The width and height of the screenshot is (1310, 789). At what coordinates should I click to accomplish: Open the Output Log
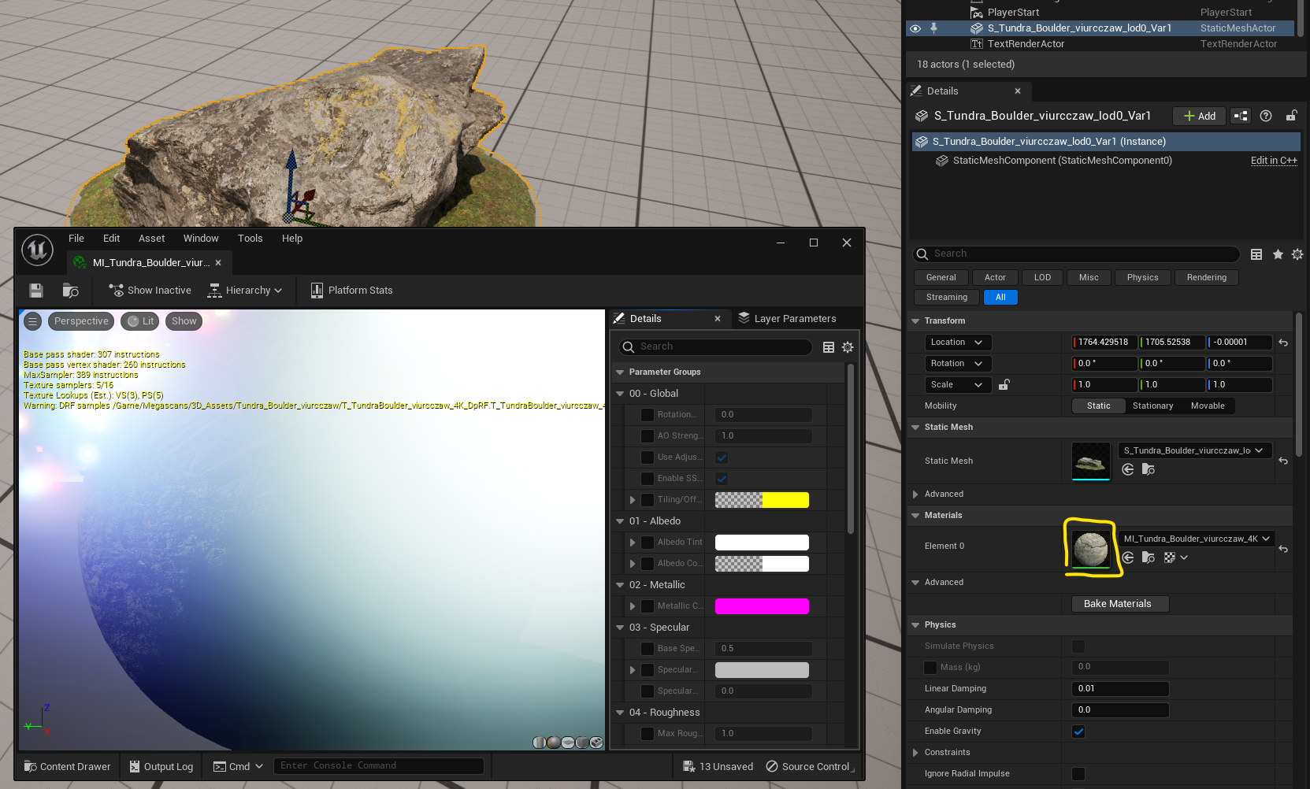pos(161,767)
